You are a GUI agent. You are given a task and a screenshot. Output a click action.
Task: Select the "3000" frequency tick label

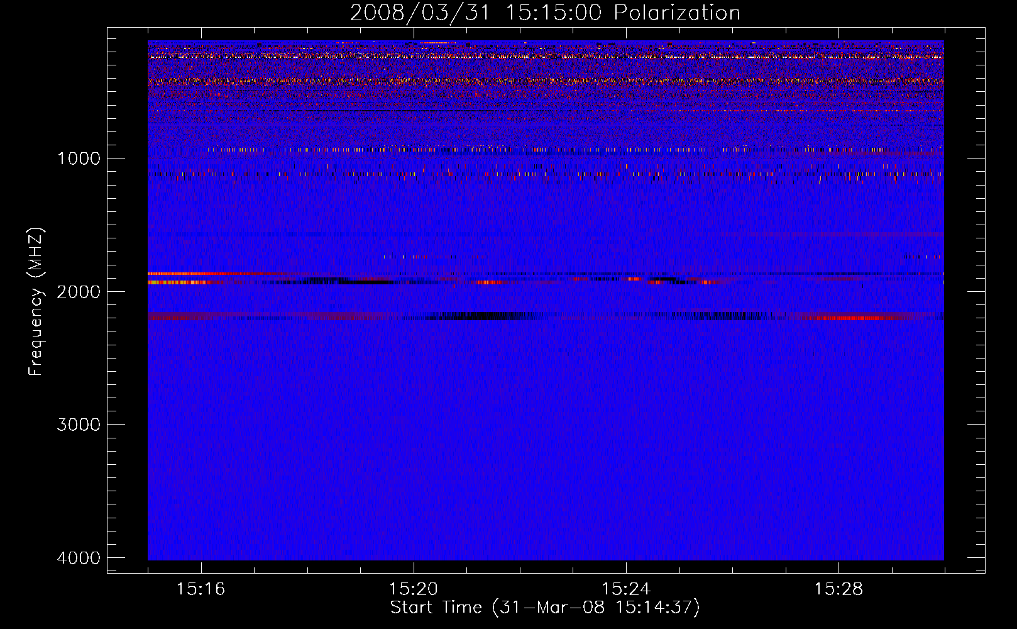coord(79,425)
